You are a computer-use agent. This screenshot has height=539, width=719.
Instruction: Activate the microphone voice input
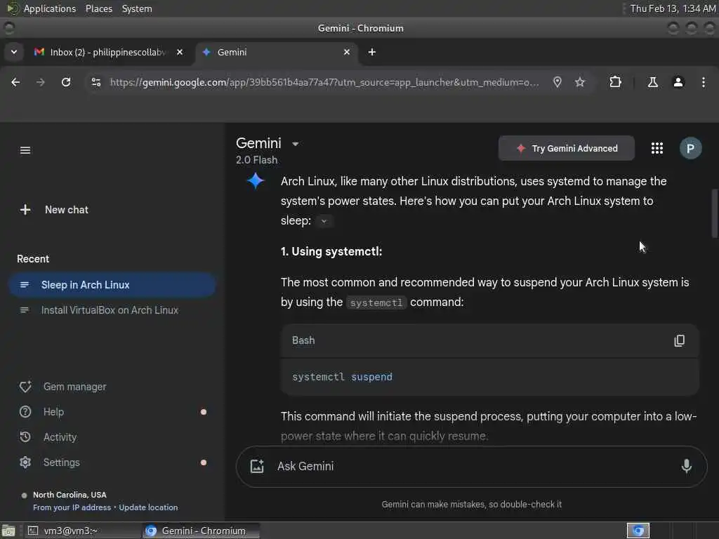687,466
